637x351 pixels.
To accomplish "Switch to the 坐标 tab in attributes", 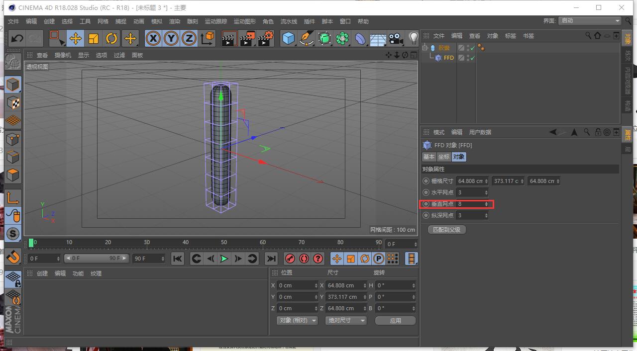I will click(443, 157).
